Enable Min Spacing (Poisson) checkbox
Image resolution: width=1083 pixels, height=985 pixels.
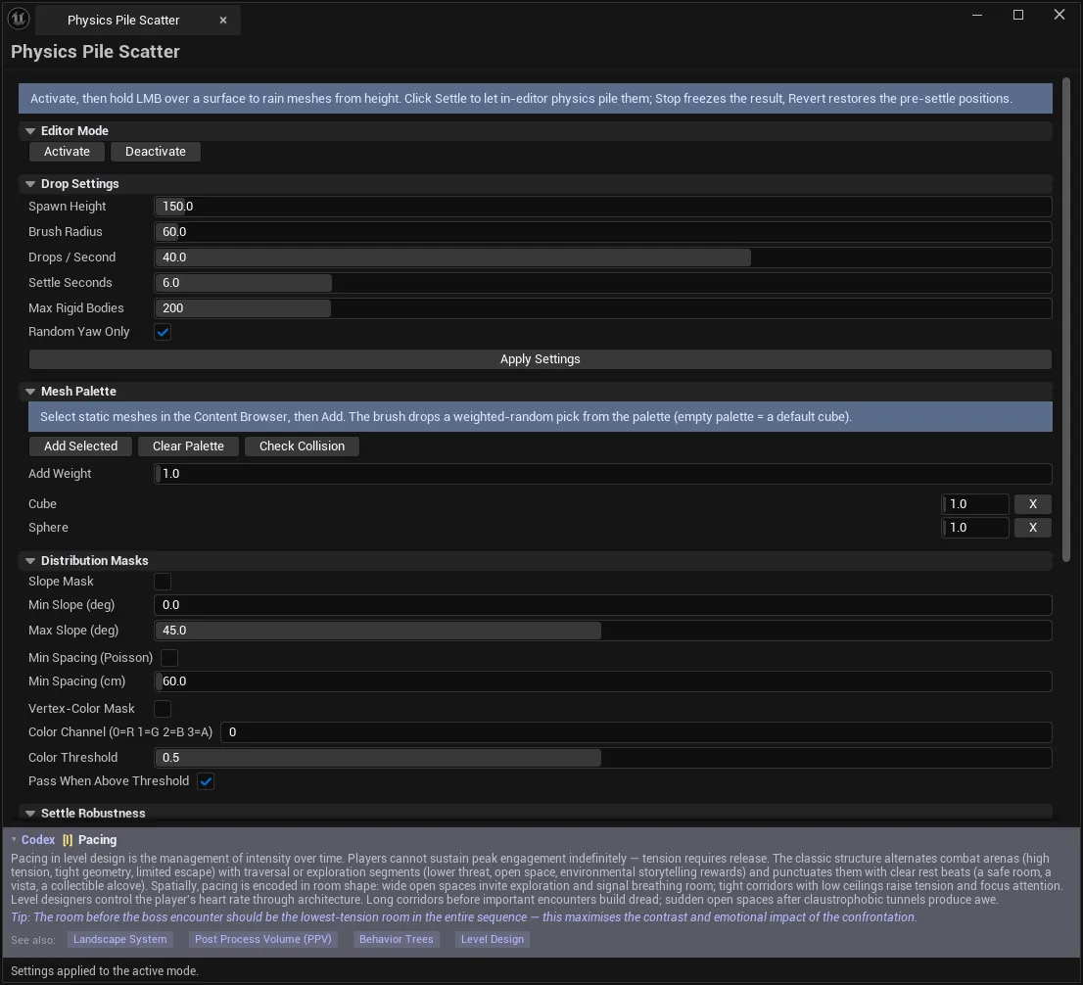point(169,658)
